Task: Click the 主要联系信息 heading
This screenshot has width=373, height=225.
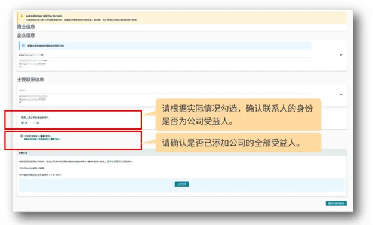Action: coord(30,79)
